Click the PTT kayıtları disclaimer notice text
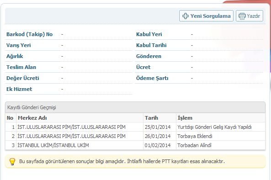 (122, 161)
